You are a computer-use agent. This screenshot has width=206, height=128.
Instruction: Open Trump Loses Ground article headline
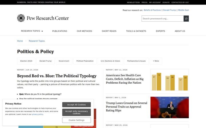[x=126, y=107]
